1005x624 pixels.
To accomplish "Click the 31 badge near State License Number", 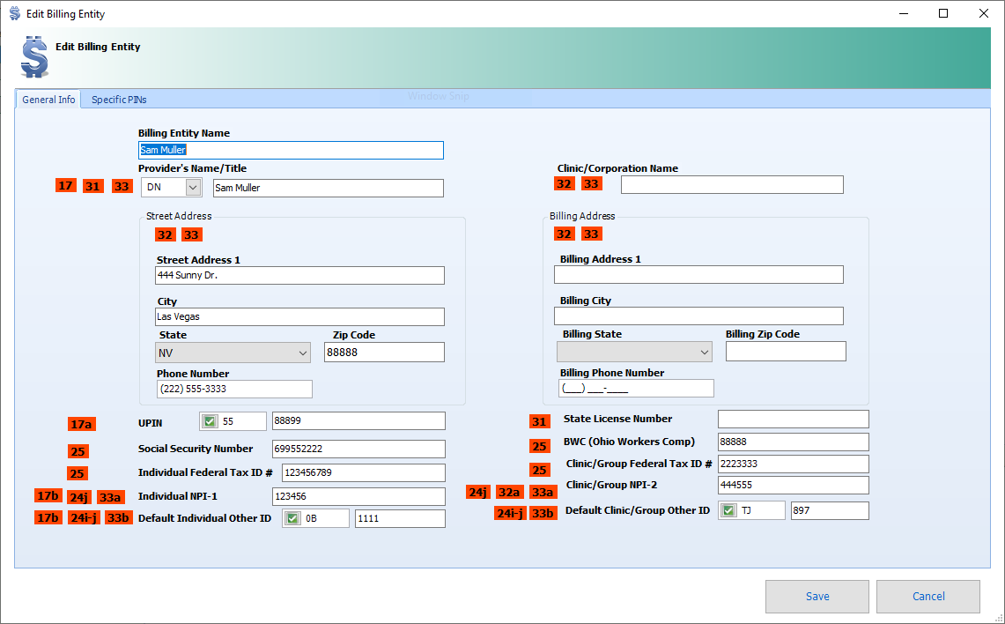I will click(x=540, y=421).
